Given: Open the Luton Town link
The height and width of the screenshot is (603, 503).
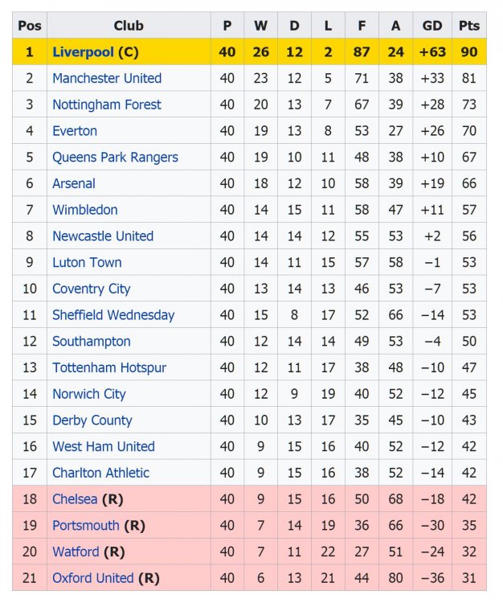Looking at the screenshot, I should pyautogui.click(x=87, y=263).
